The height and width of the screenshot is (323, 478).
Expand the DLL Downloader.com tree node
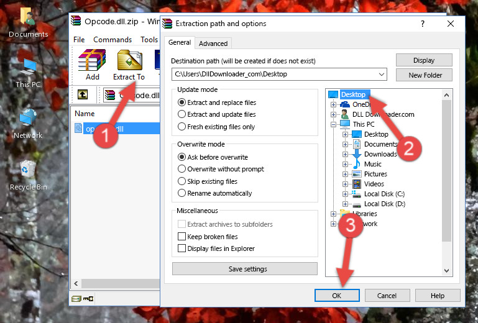[x=333, y=114]
